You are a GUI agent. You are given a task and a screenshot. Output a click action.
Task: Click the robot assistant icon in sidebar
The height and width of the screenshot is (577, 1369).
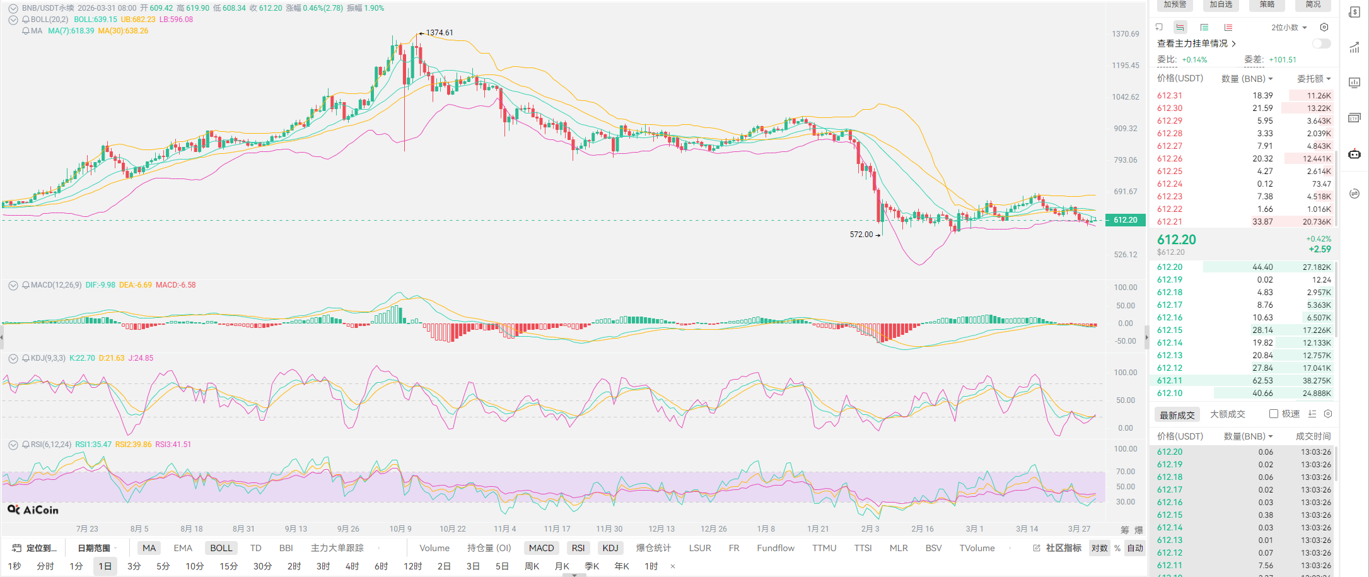pyautogui.click(x=1354, y=154)
